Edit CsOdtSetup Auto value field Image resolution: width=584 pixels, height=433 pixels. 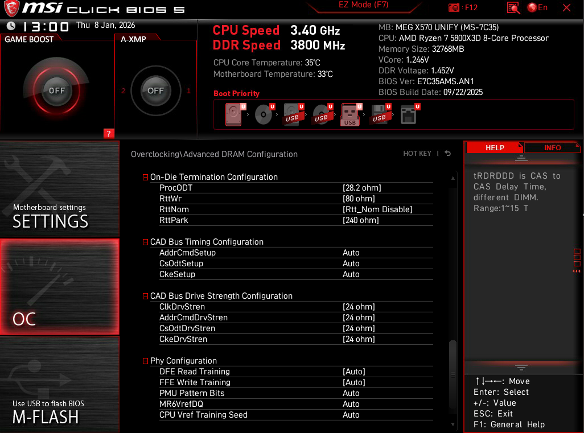(351, 263)
